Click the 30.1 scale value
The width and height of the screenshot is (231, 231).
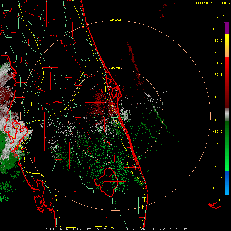[218, 86]
